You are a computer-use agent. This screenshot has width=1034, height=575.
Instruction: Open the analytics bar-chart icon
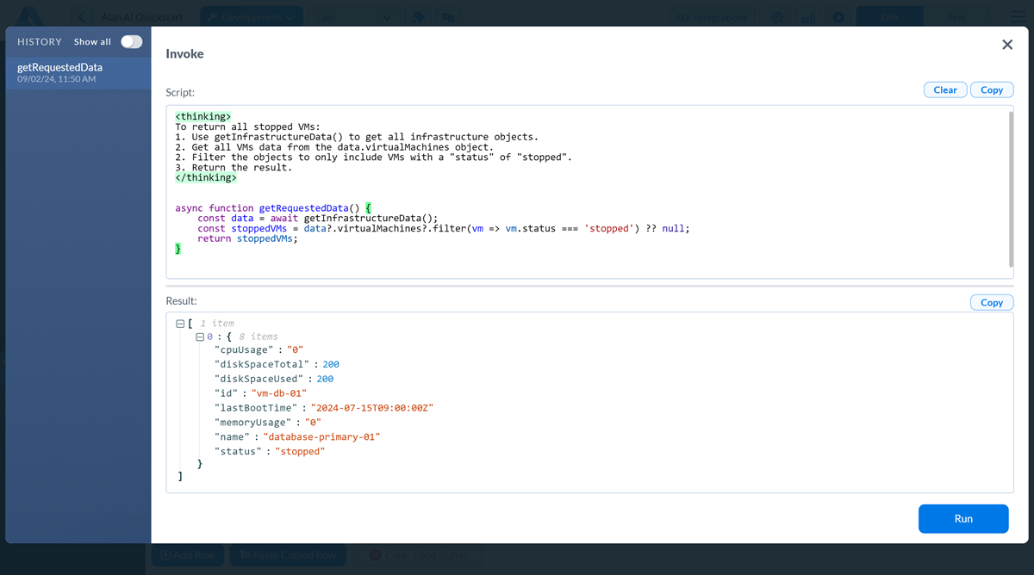pyautogui.click(x=807, y=16)
